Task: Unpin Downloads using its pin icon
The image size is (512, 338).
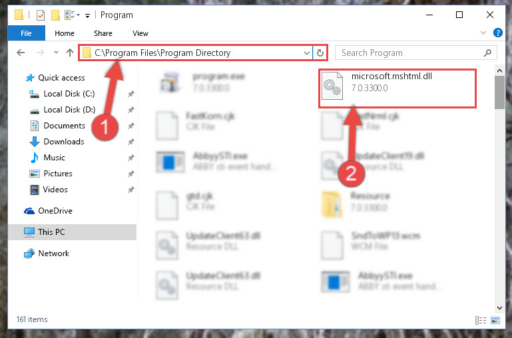Action: tap(131, 142)
